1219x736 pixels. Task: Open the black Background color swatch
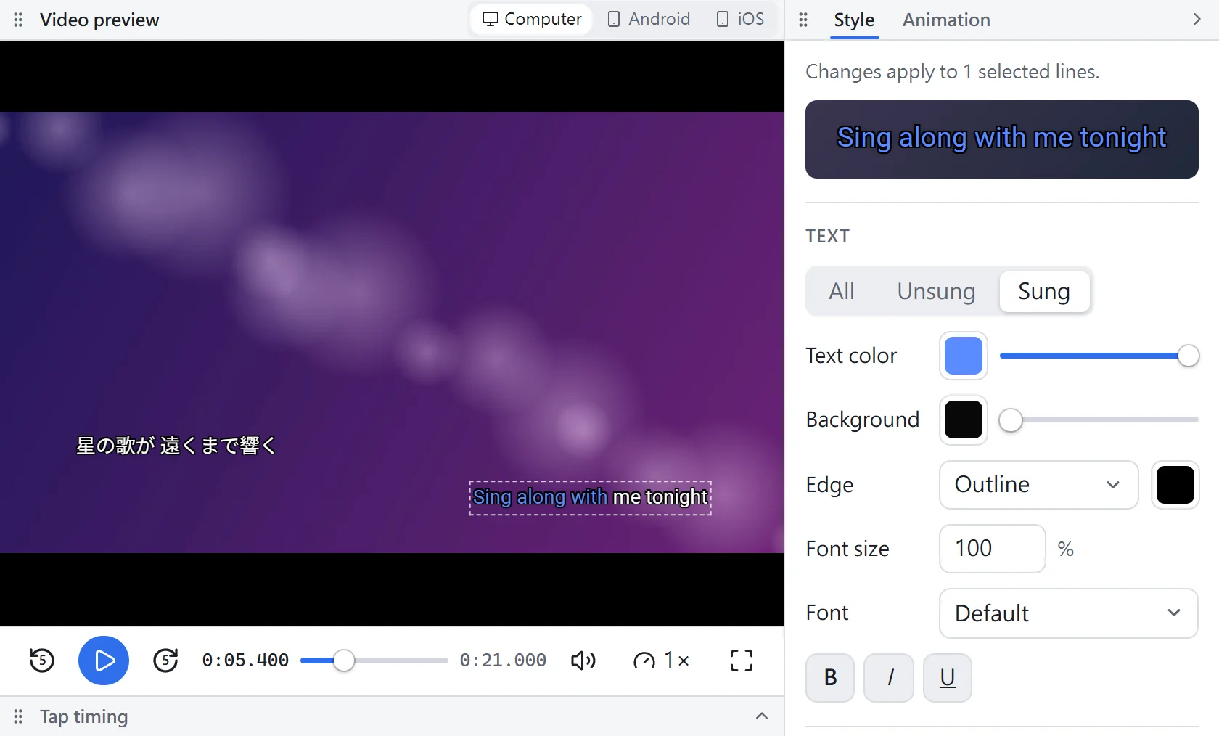coord(964,420)
